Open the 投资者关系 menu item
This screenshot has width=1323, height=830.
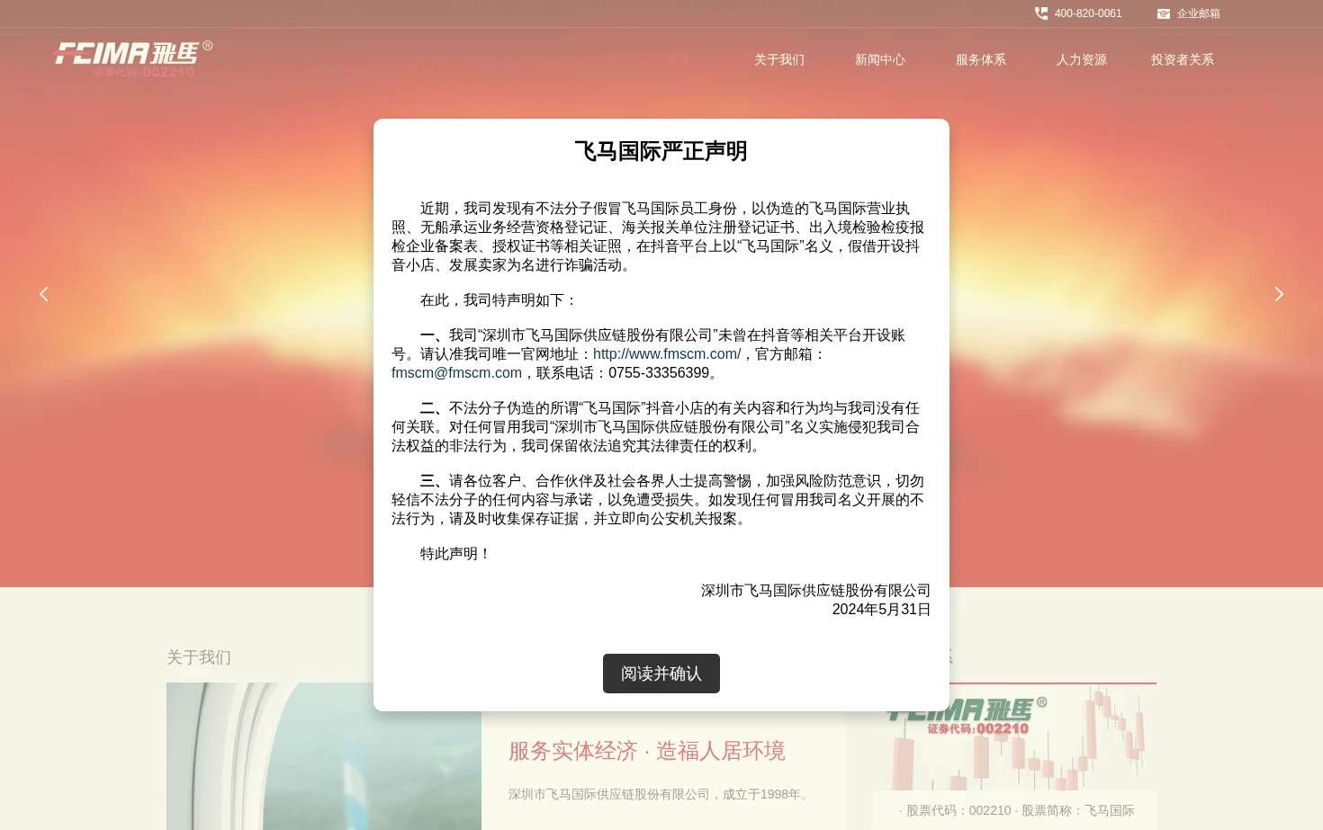pos(1183,60)
